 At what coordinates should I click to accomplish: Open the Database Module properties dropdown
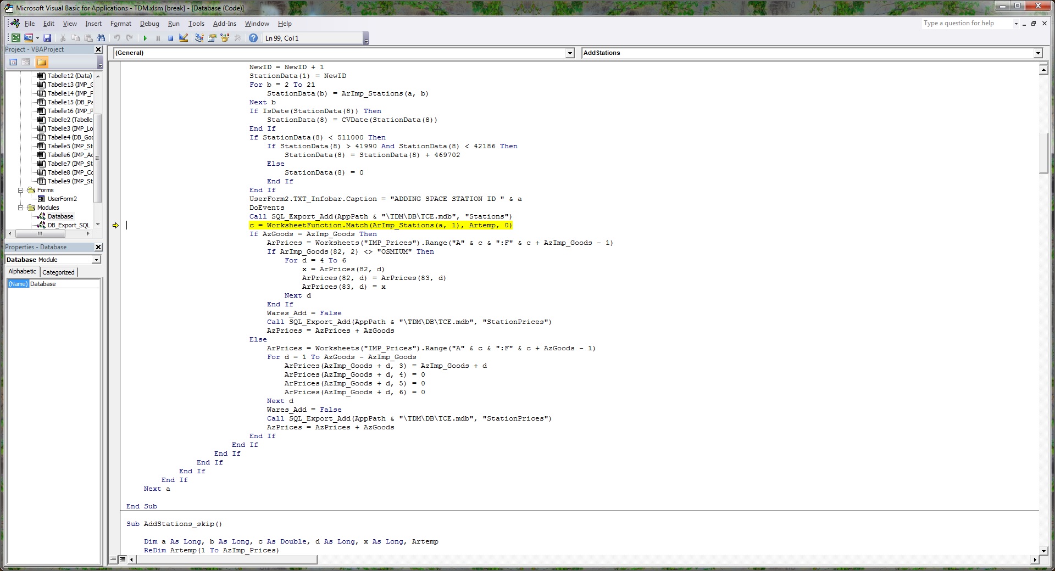point(97,260)
